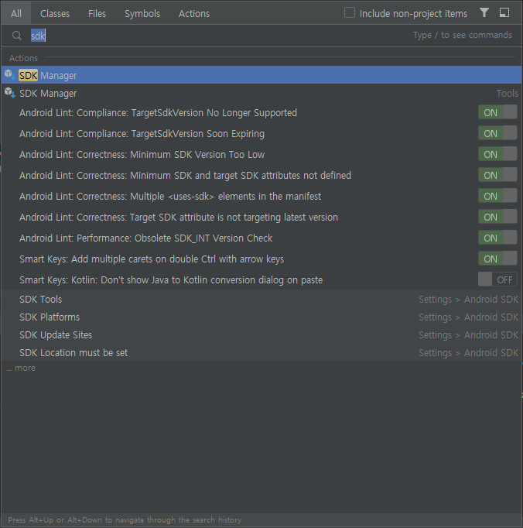Open SDK Update Sites setting
523x528 pixels.
(x=261, y=334)
